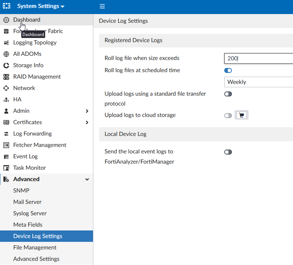Click the HA hierarchy icon
This screenshot has height=265, width=293.
[6, 99]
